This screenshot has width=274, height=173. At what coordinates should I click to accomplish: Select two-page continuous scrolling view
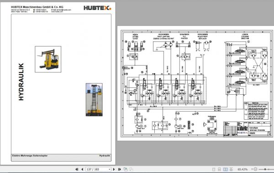(x=231, y=169)
